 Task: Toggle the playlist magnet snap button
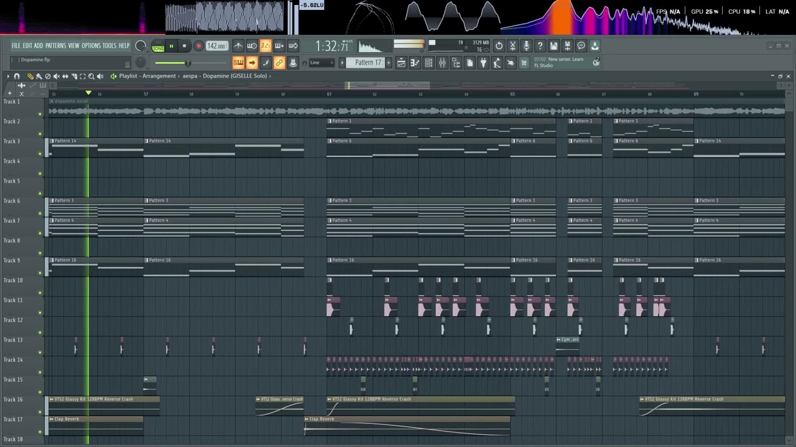click(x=17, y=76)
